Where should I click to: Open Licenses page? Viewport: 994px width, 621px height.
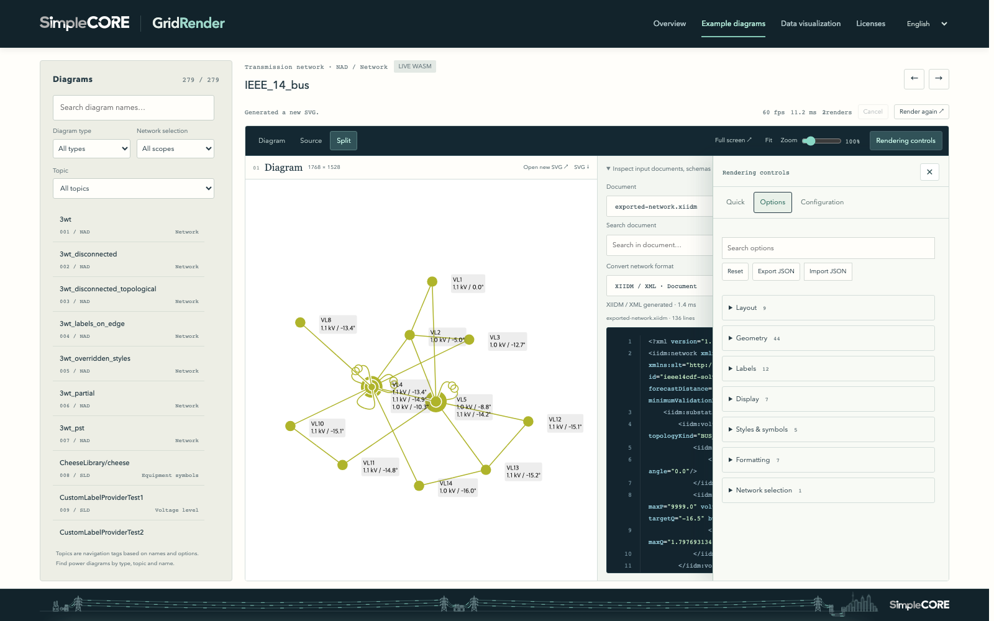(x=870, y=24)
